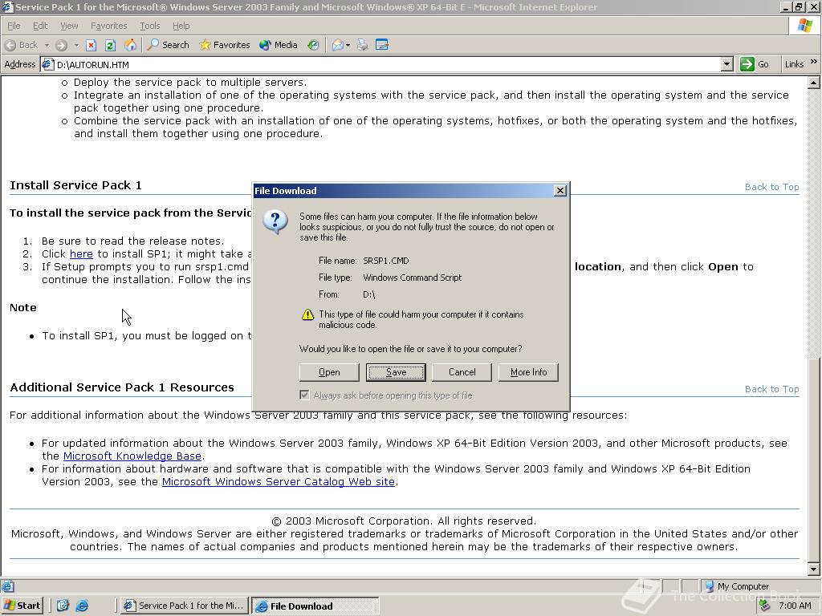
Task: Expand the Back button history dropdown
Action: coord(46,45)
